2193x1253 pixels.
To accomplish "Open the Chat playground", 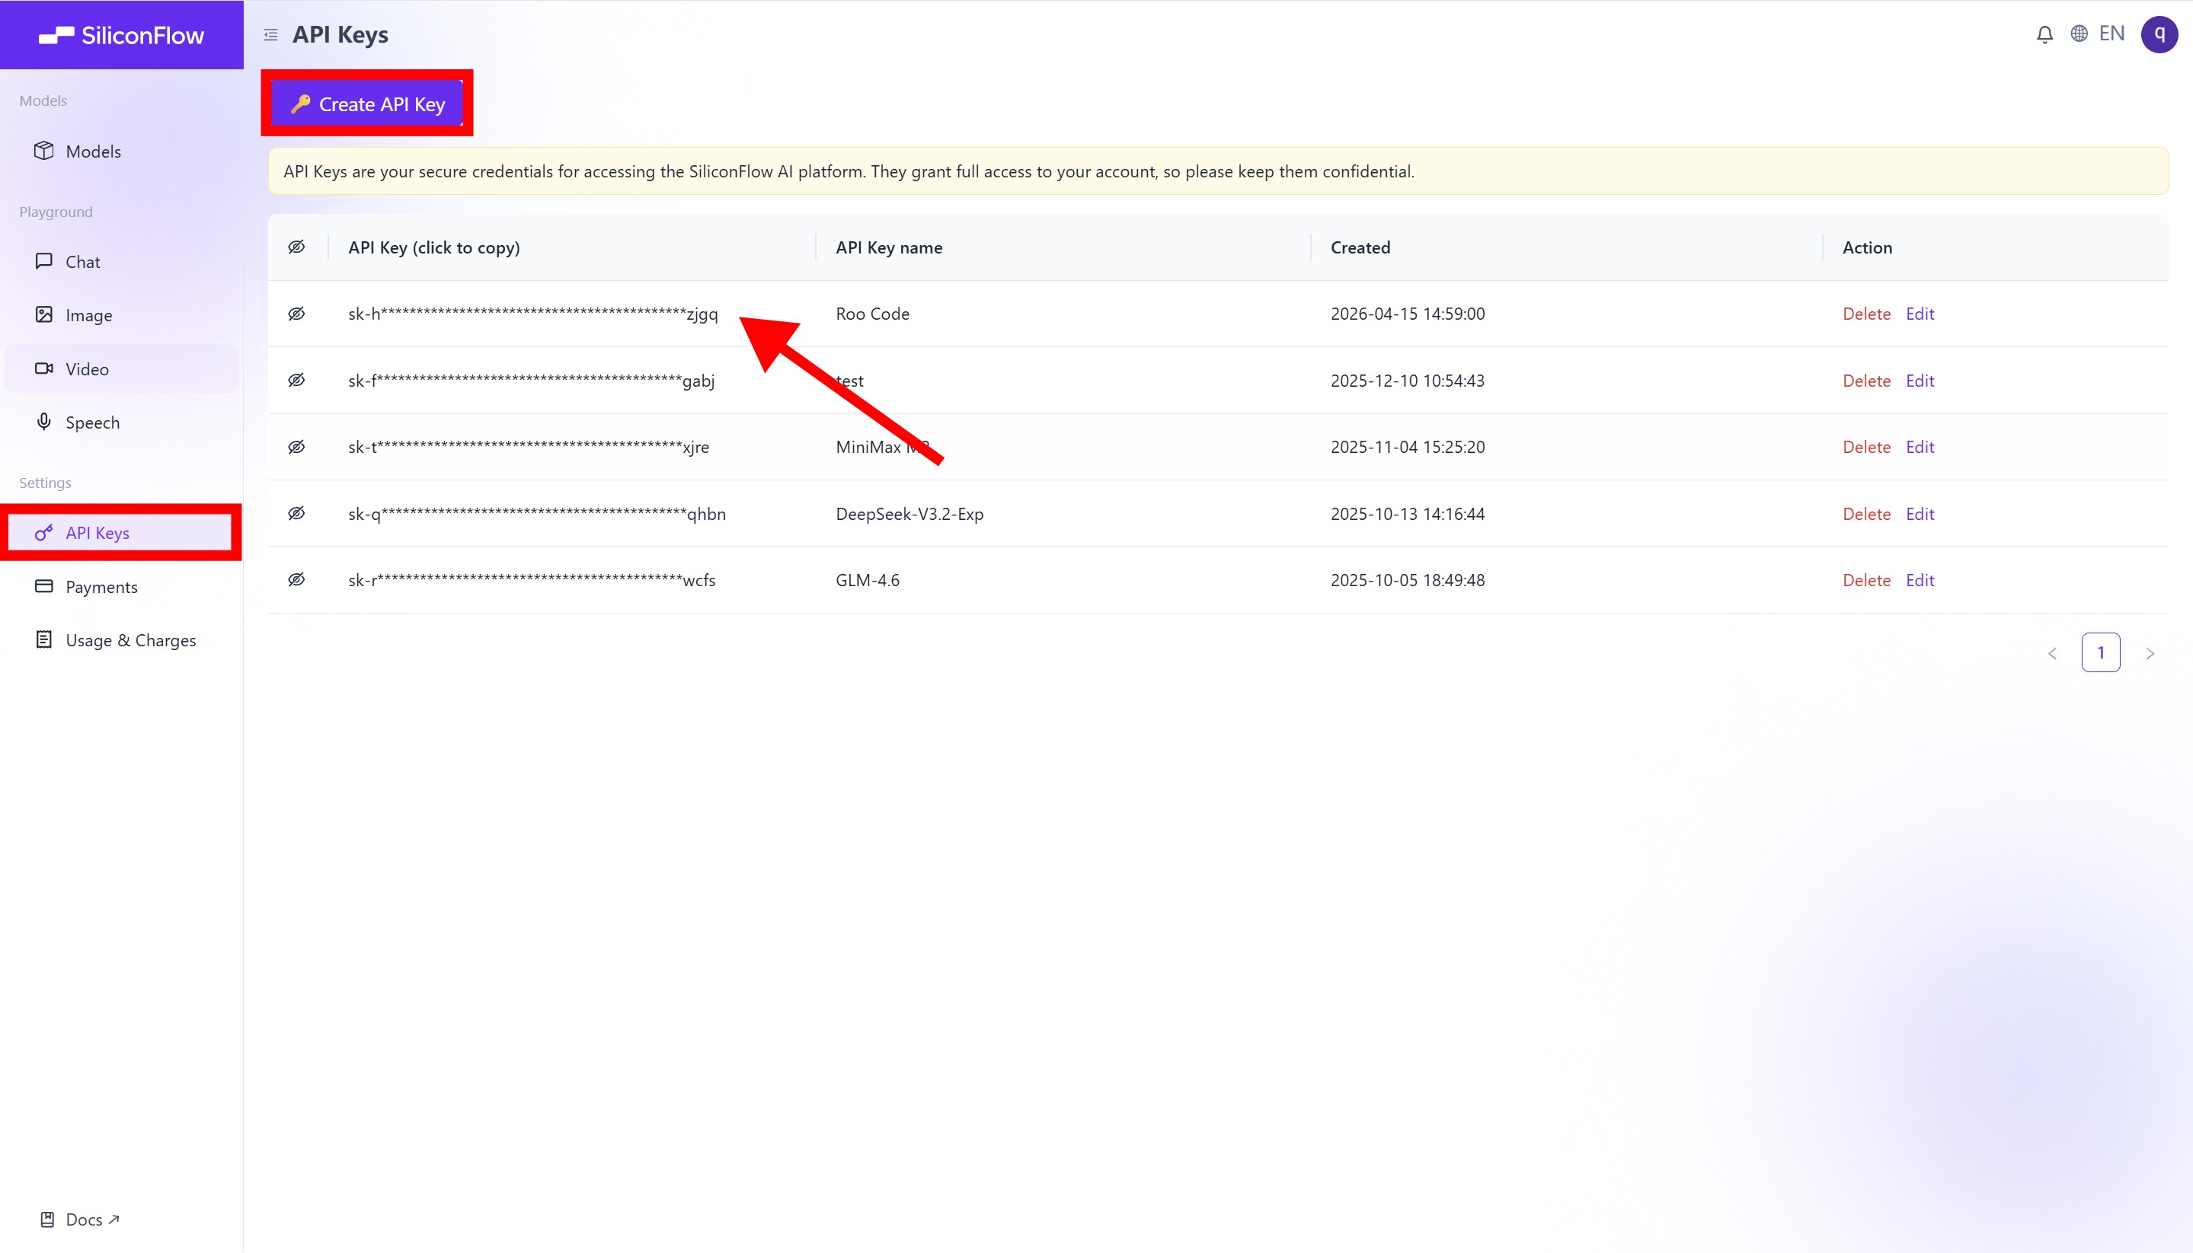I will point(83,262).
